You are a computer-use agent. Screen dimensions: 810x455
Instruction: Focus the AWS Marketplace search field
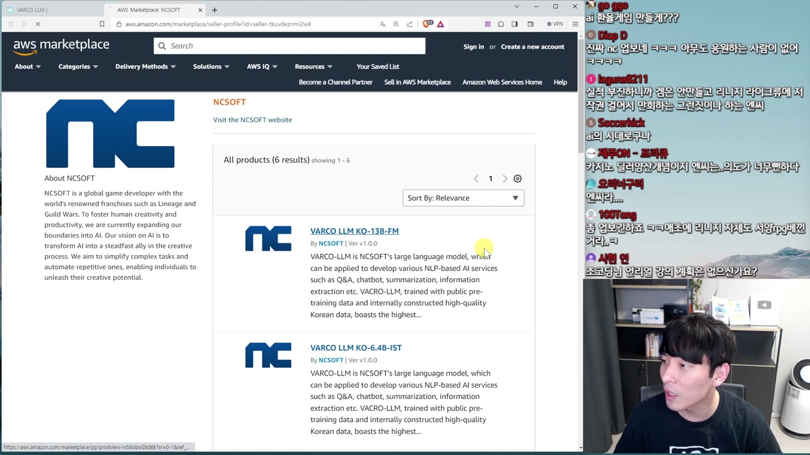click(289, 46)
